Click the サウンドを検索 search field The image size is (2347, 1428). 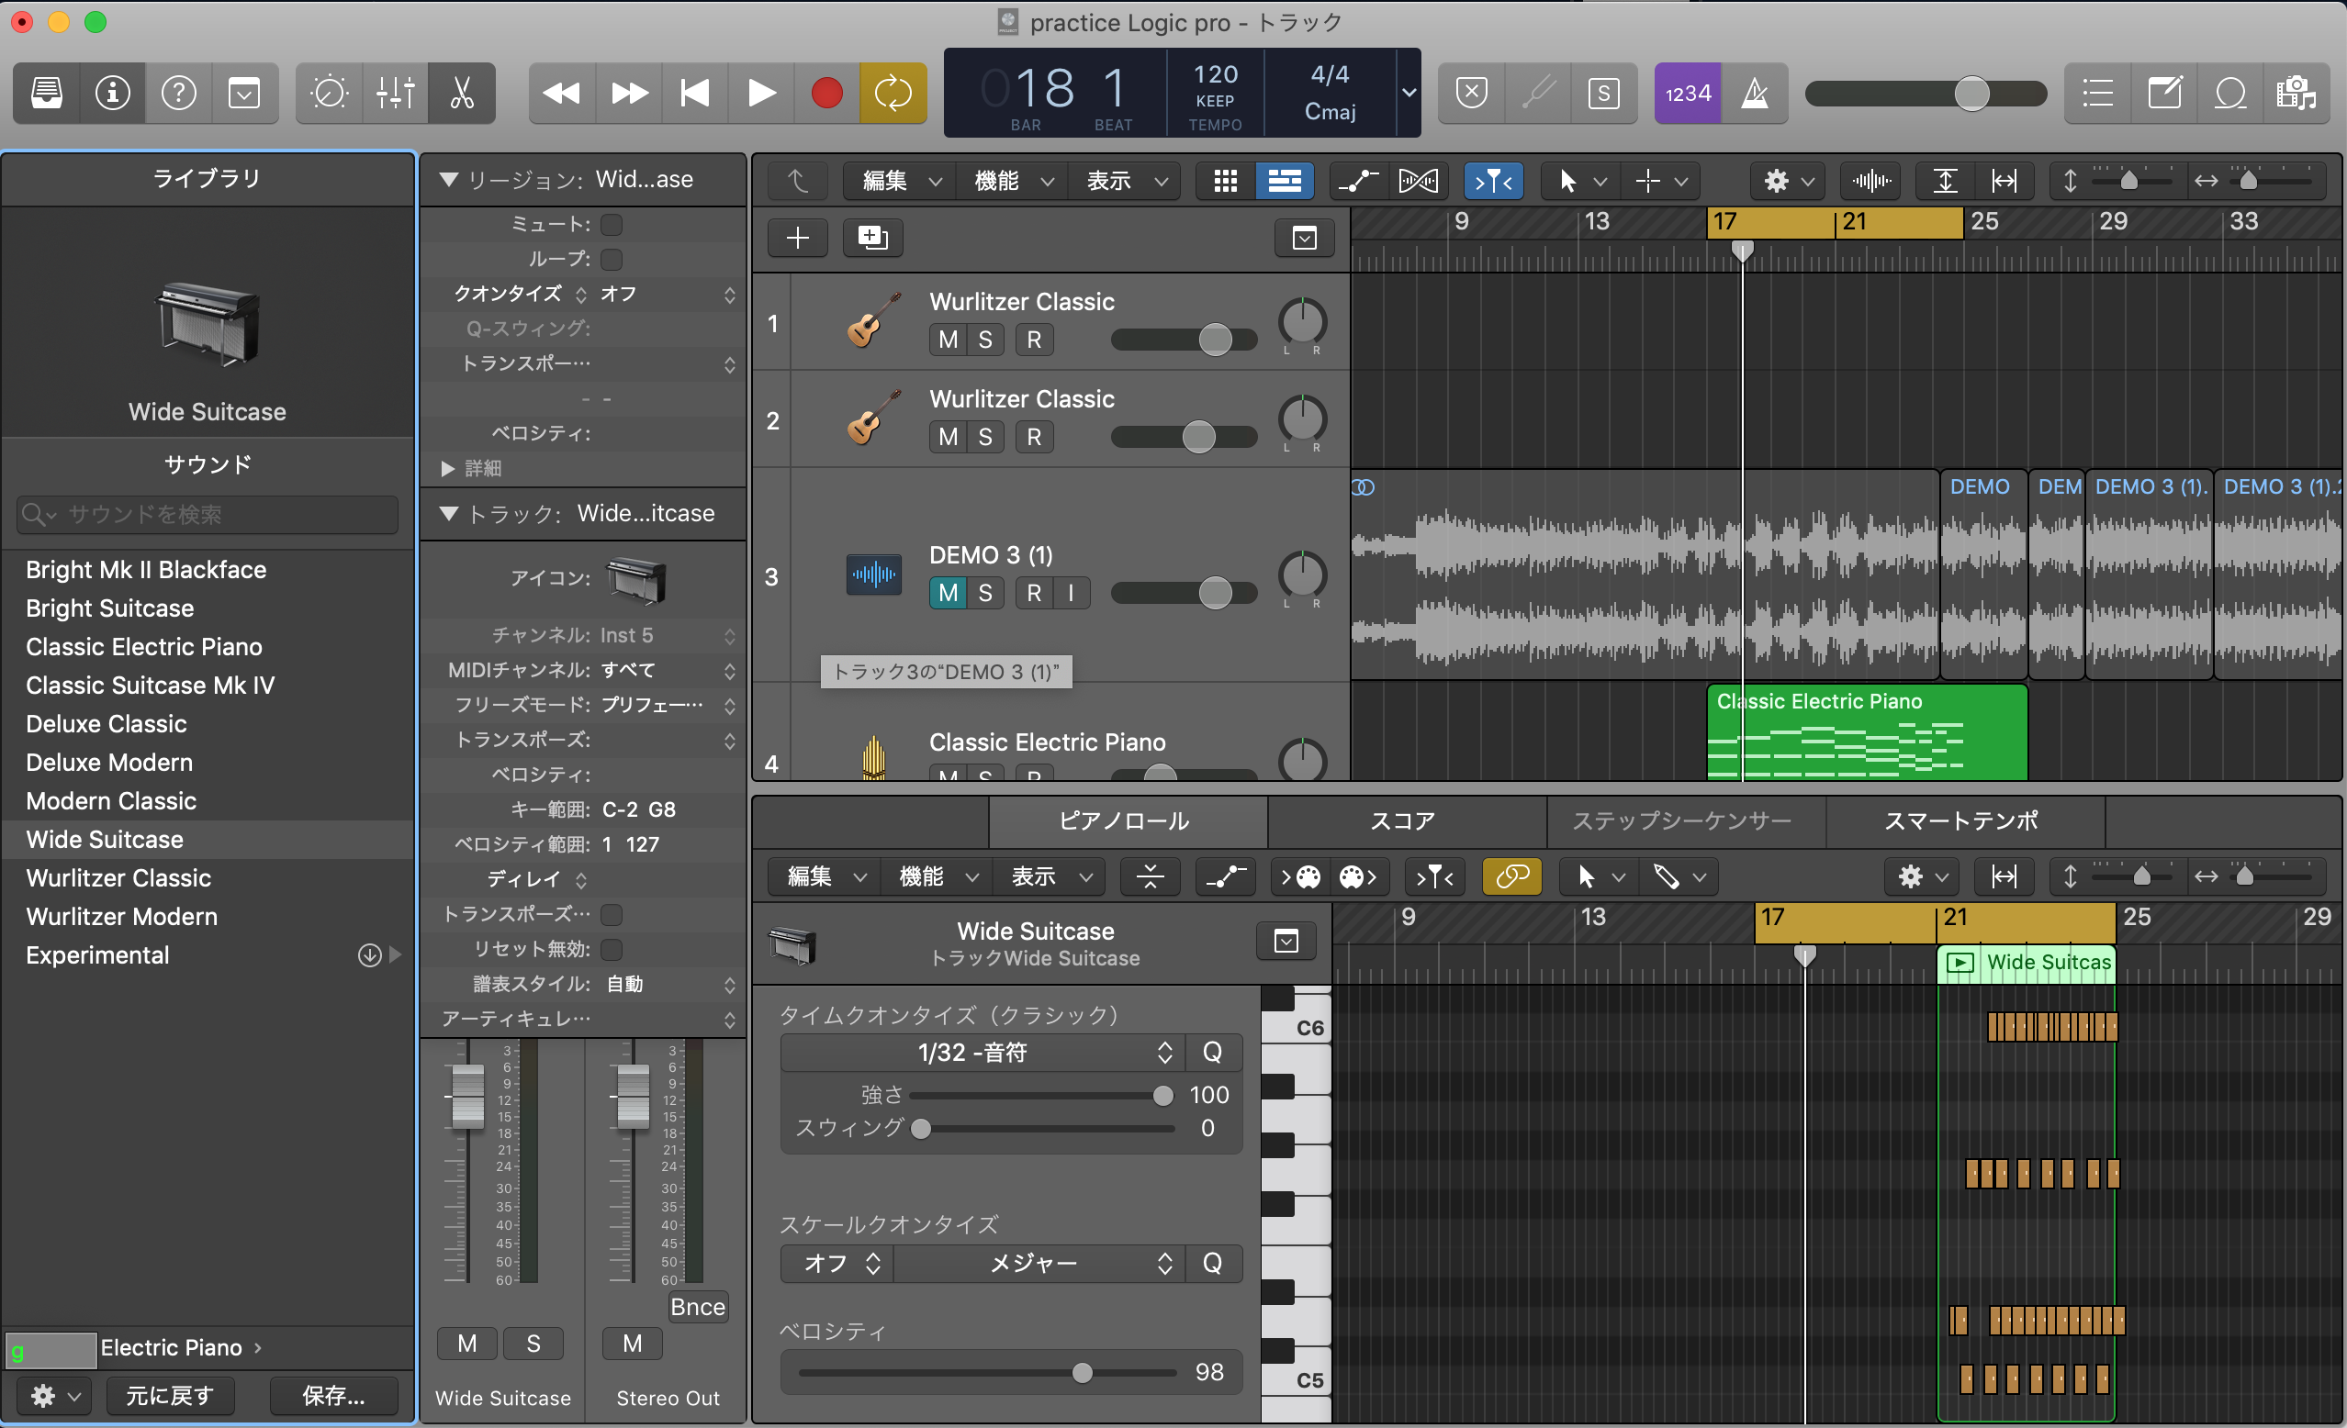click(207, 515)
